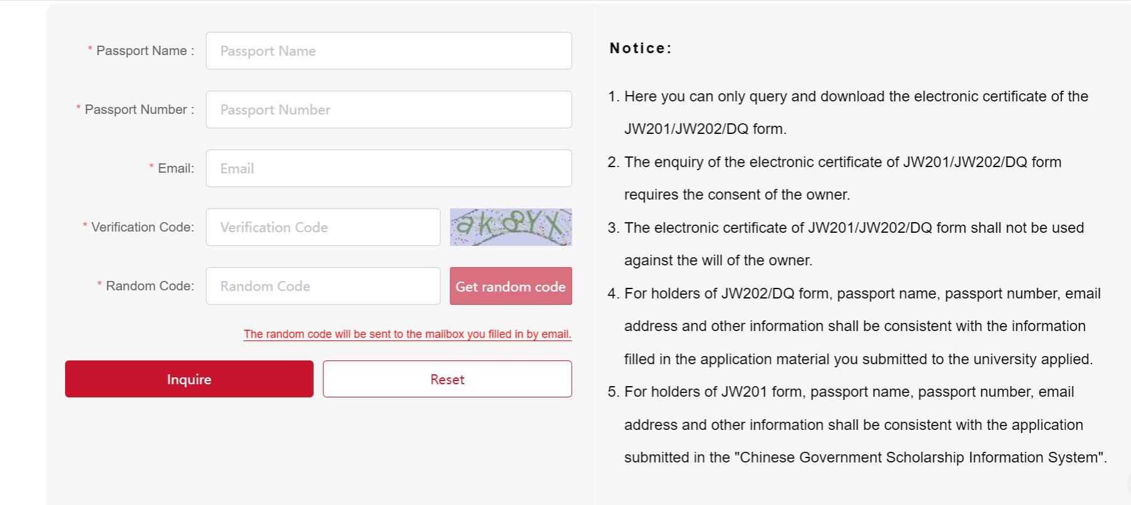Click the Passport Number label
The width and height of the screenshot is (1131, 505).
[x=135, y=110]
